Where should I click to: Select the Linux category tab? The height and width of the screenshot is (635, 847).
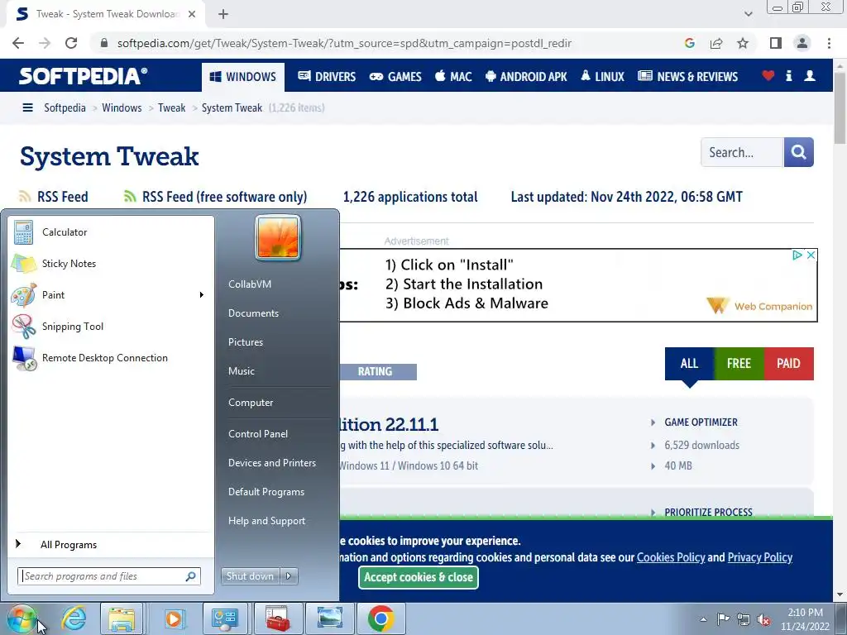pyautogui.click(x=602, y=77)
